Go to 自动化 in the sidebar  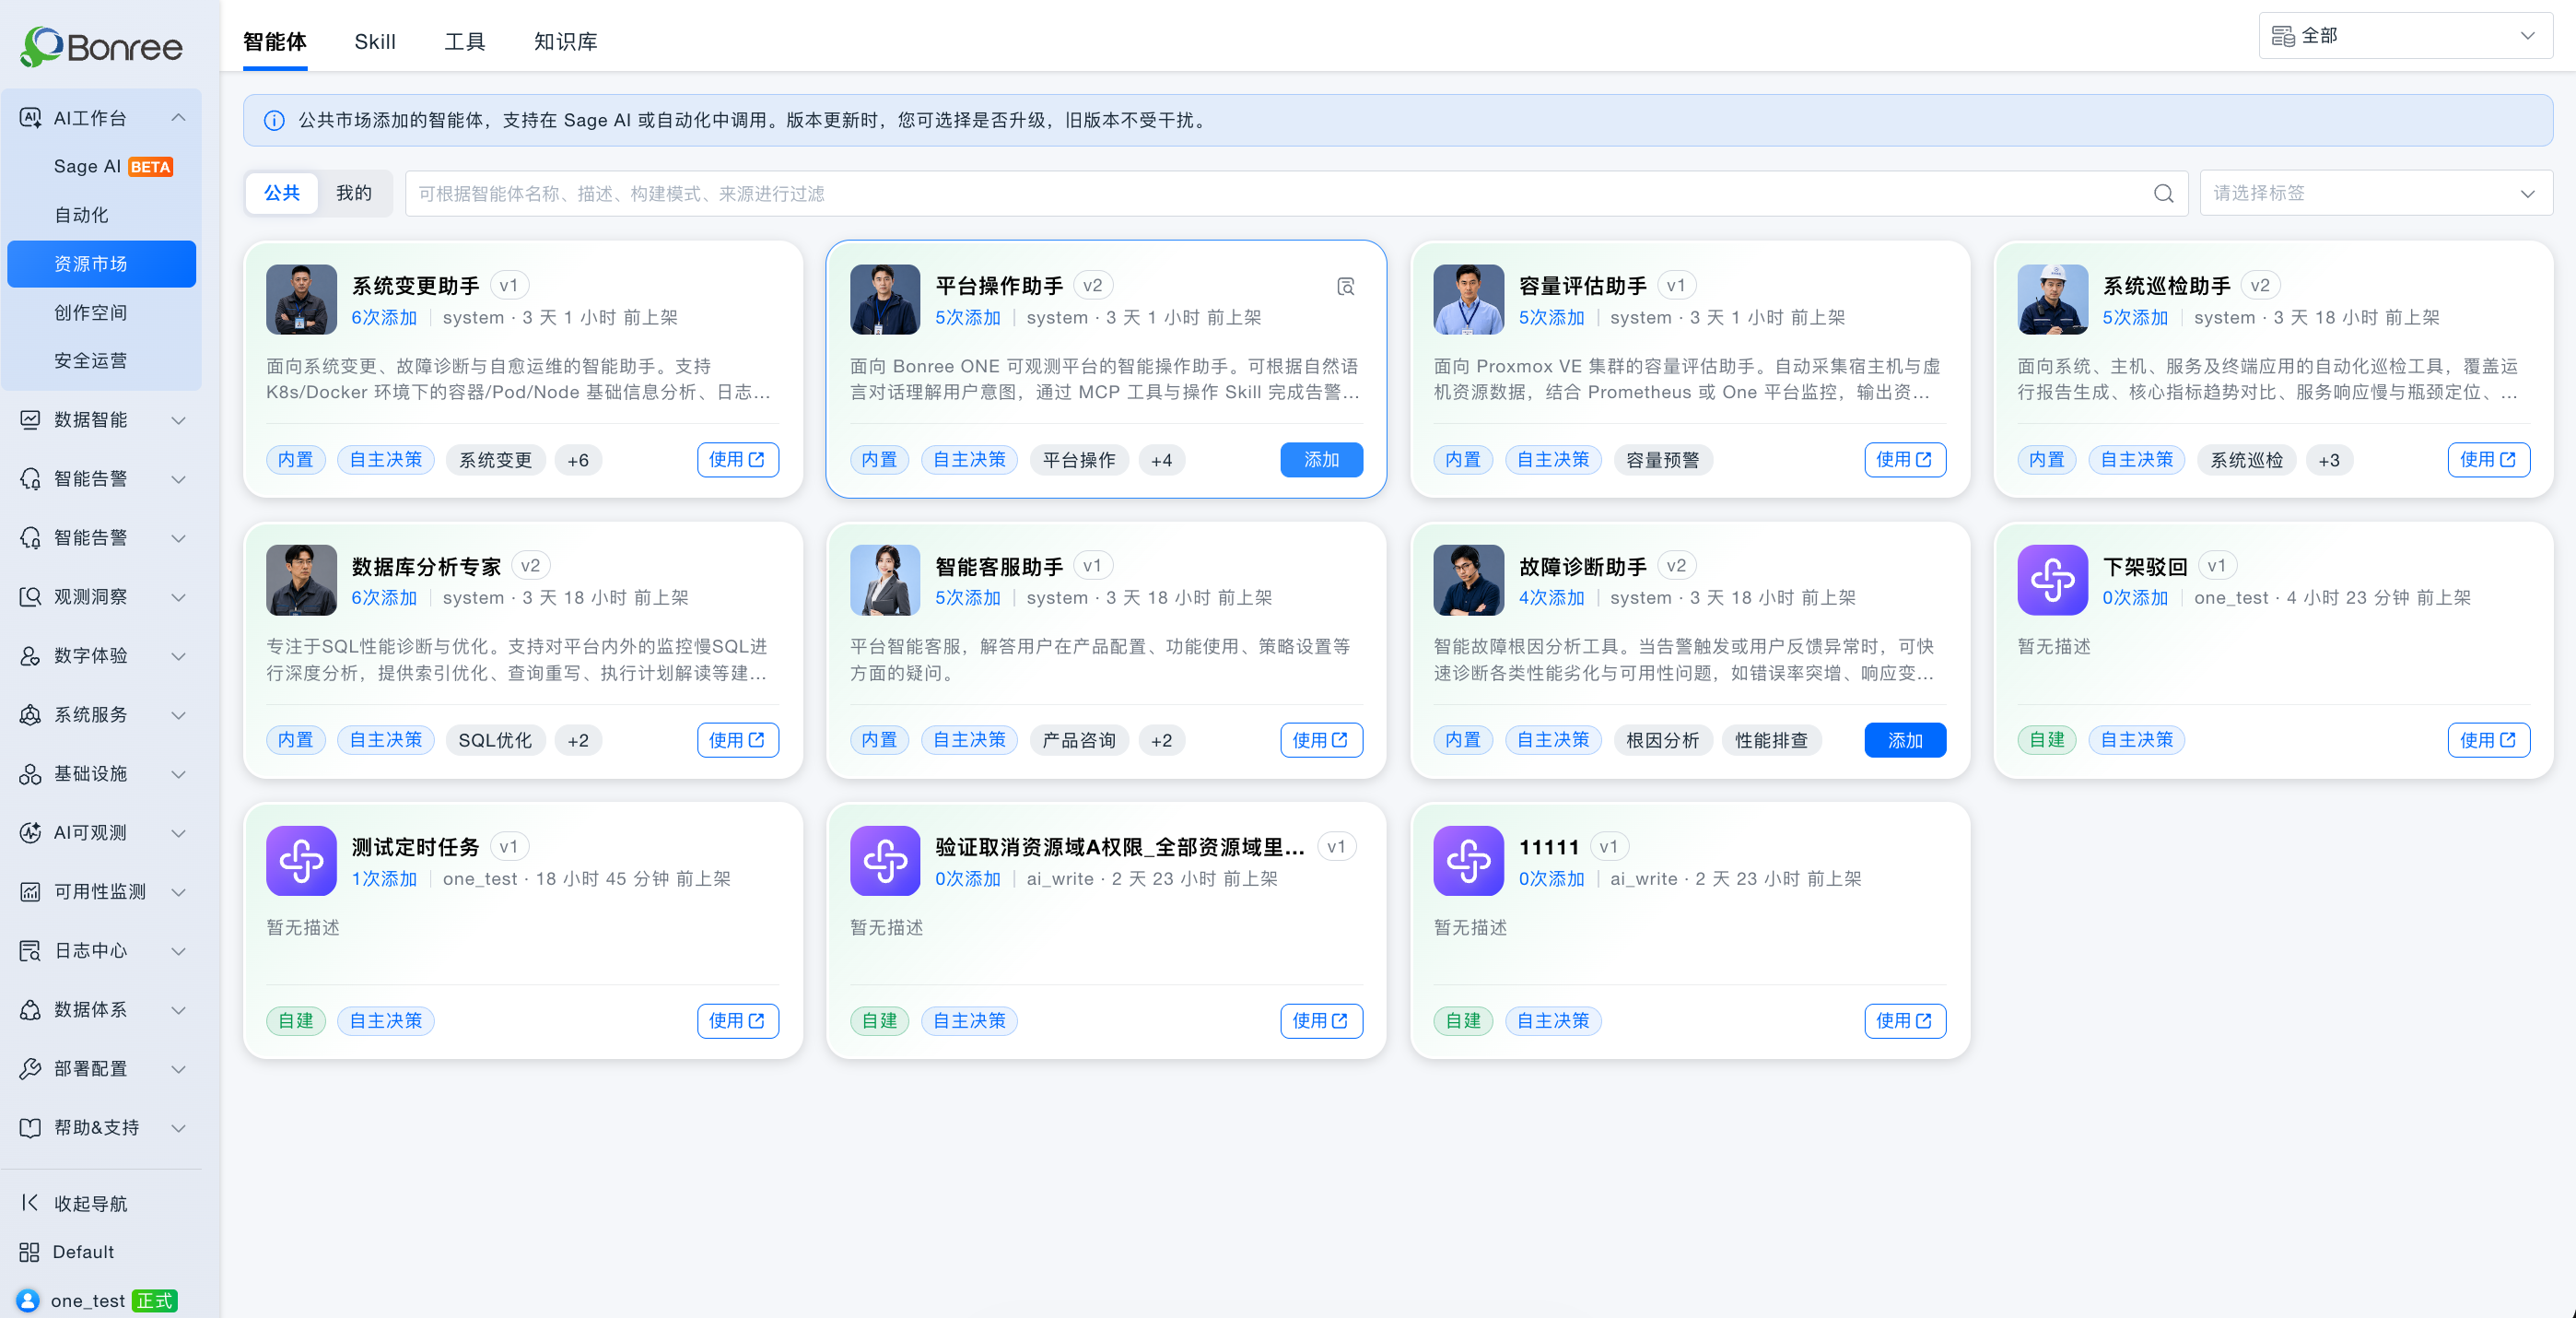click(x=81, y=215)
